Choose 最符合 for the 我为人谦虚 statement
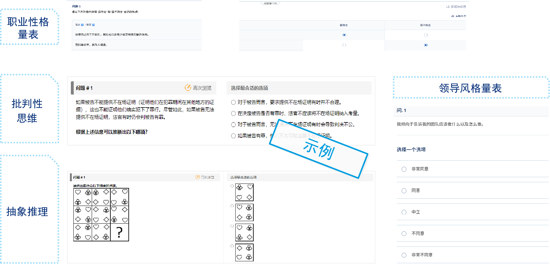 (x=344, y=45)
